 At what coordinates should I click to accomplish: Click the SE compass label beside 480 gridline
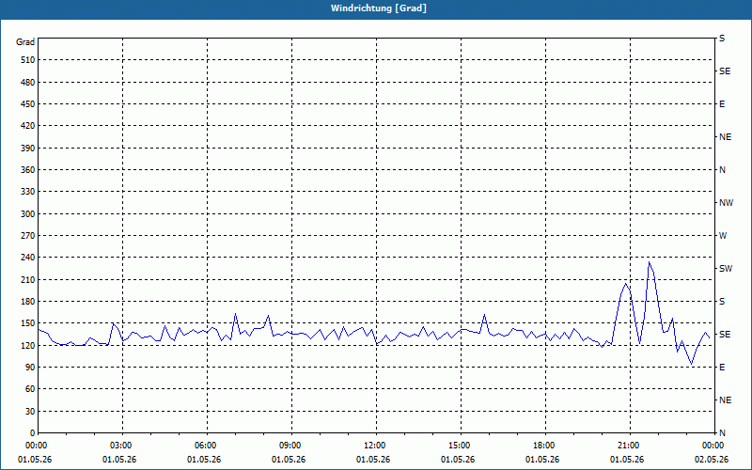click(725, 71)
